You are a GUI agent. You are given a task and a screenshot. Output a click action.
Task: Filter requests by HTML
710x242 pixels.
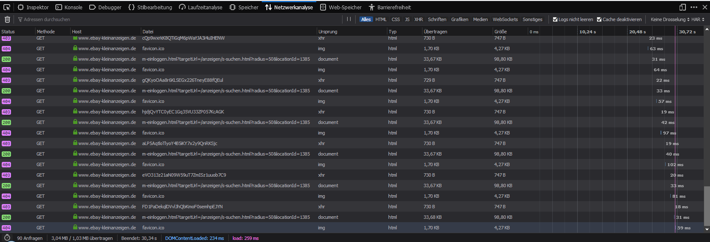coord(381,19)
